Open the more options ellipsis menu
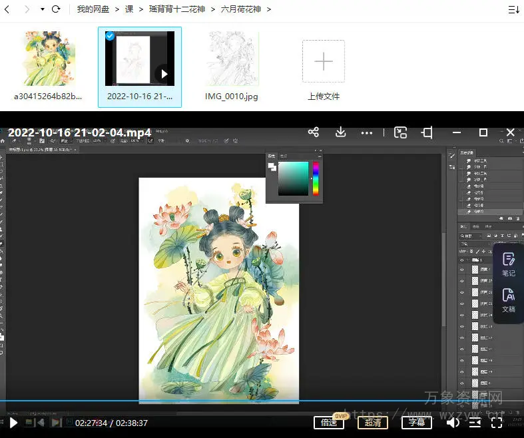This screenshot has width=524, height=438. 367,132
